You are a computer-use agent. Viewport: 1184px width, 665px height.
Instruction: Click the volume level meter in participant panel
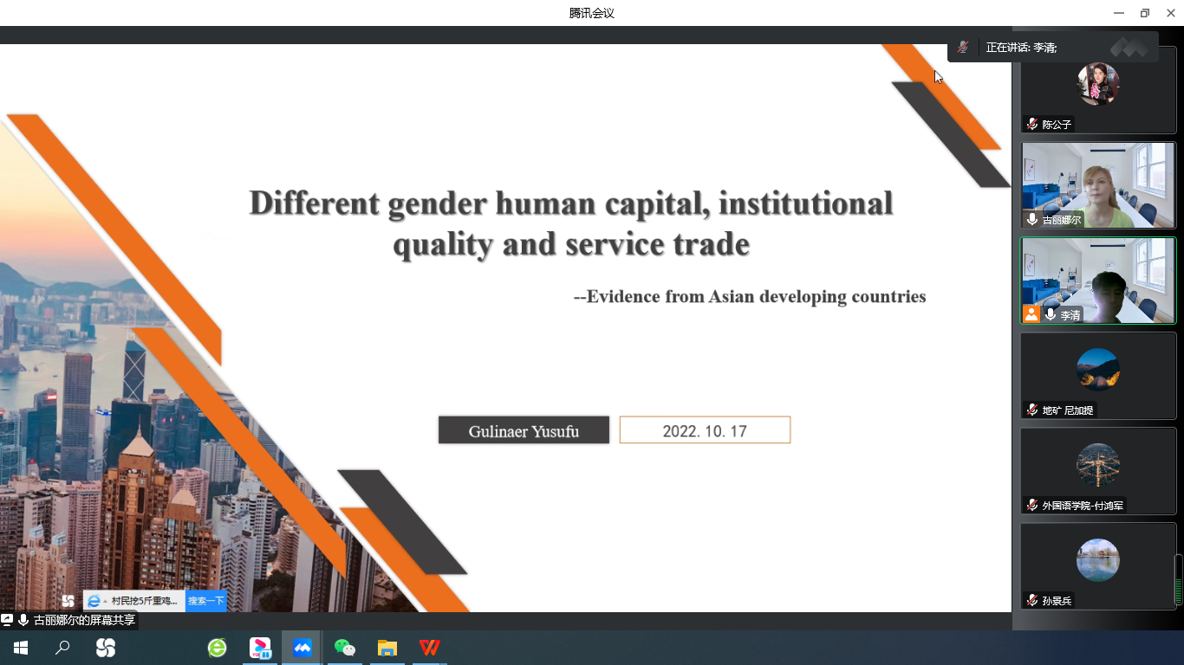[1178, 579]
